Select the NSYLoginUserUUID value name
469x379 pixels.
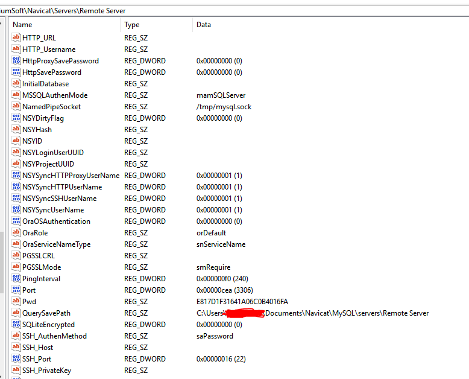click(53, 152)
